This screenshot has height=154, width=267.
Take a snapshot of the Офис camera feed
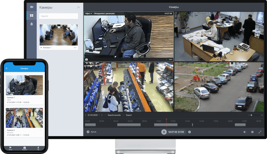coord(87,59)
